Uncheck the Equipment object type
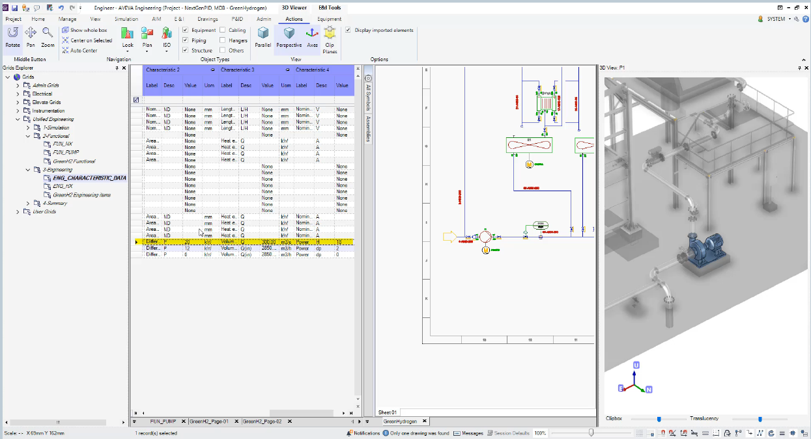Screen dimensions: 811x439 point(186,30)
